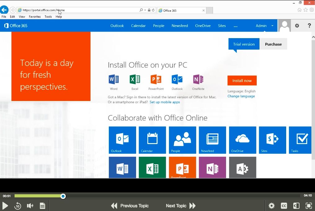Toggle the video player side panel
This screenshot has height=211, width=315.
click(296, 206)
